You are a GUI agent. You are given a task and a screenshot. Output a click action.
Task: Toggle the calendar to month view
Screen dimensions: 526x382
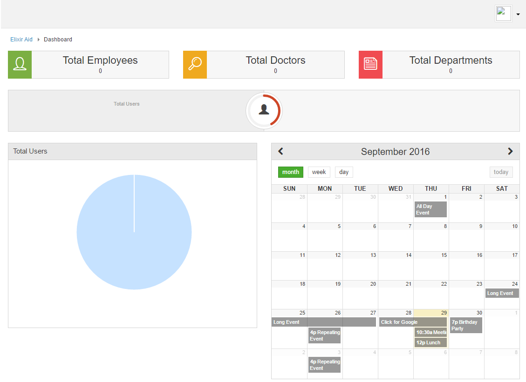(x=290, y=172)
